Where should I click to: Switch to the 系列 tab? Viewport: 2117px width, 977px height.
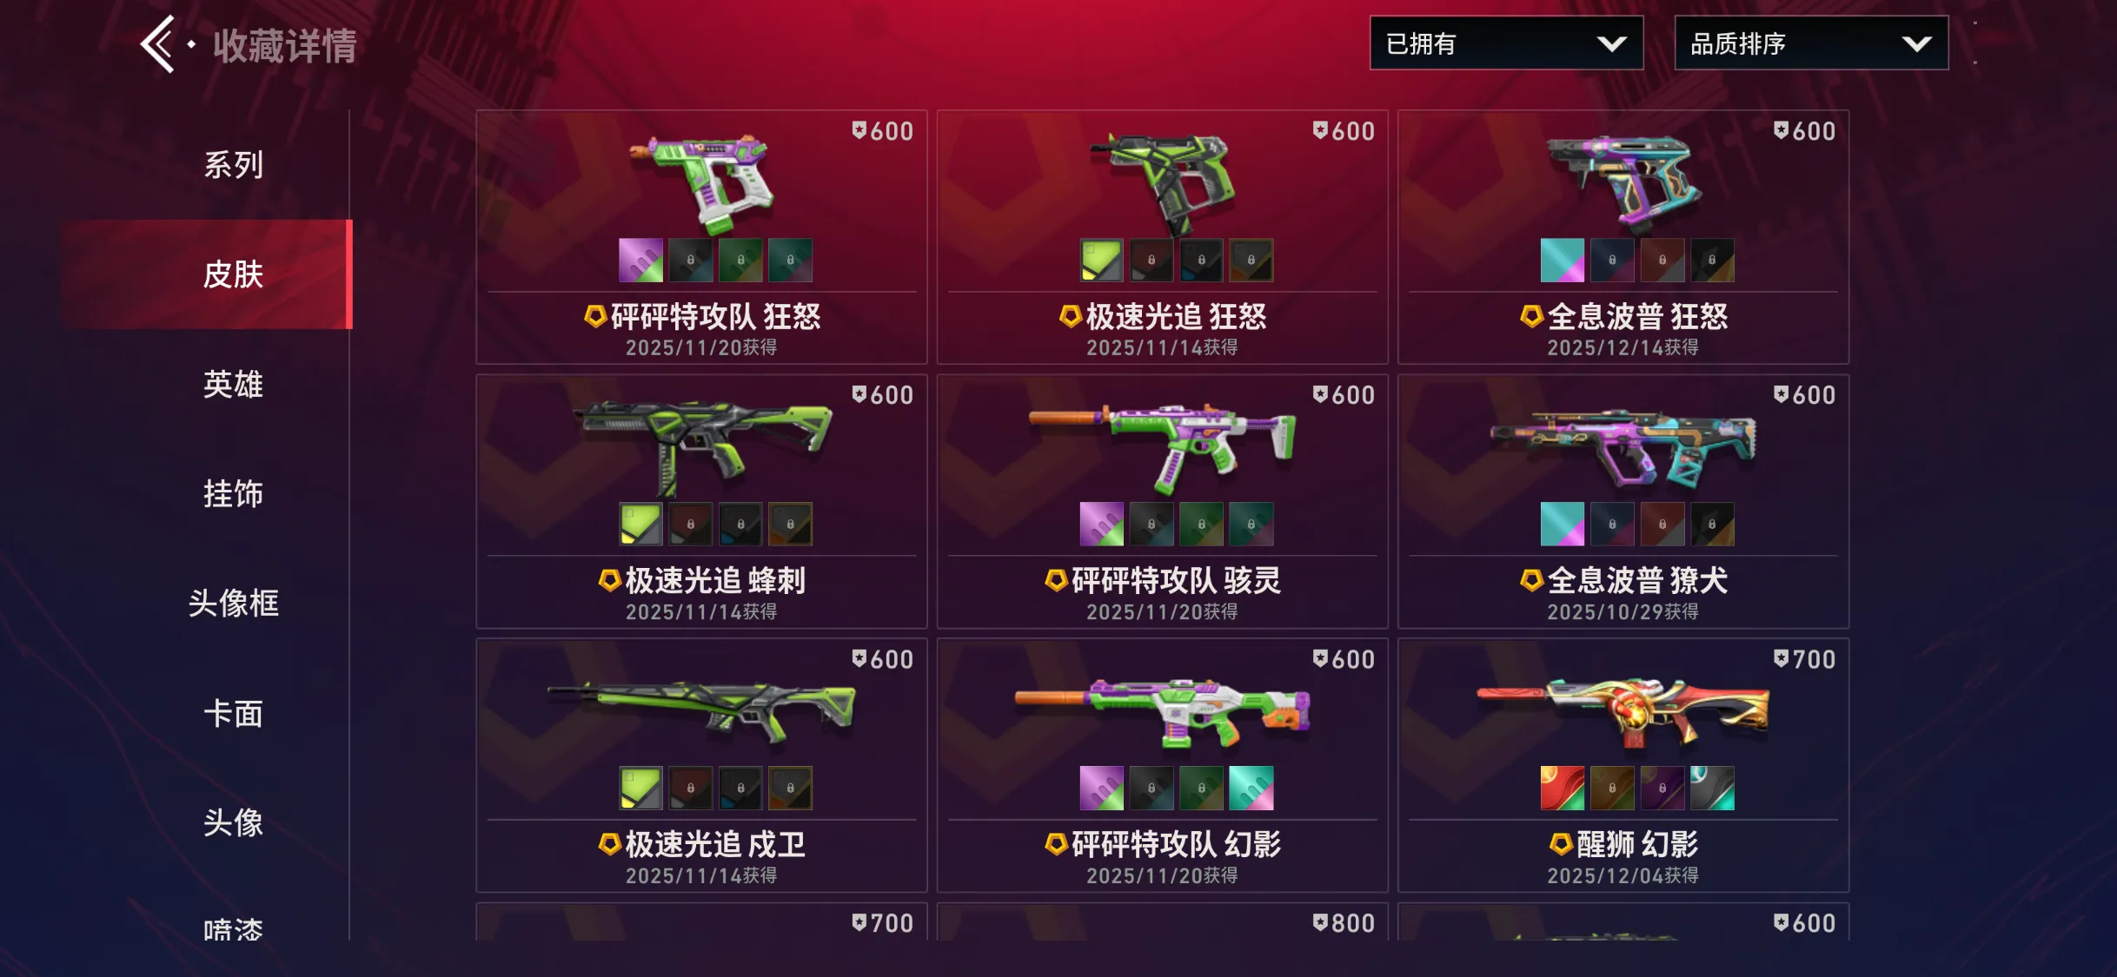(233, 164)
